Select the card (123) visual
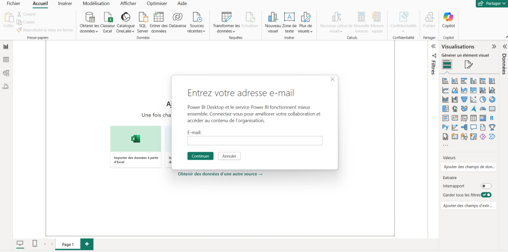The width and height of the screenshot is (508, 252). click(492, 109)
